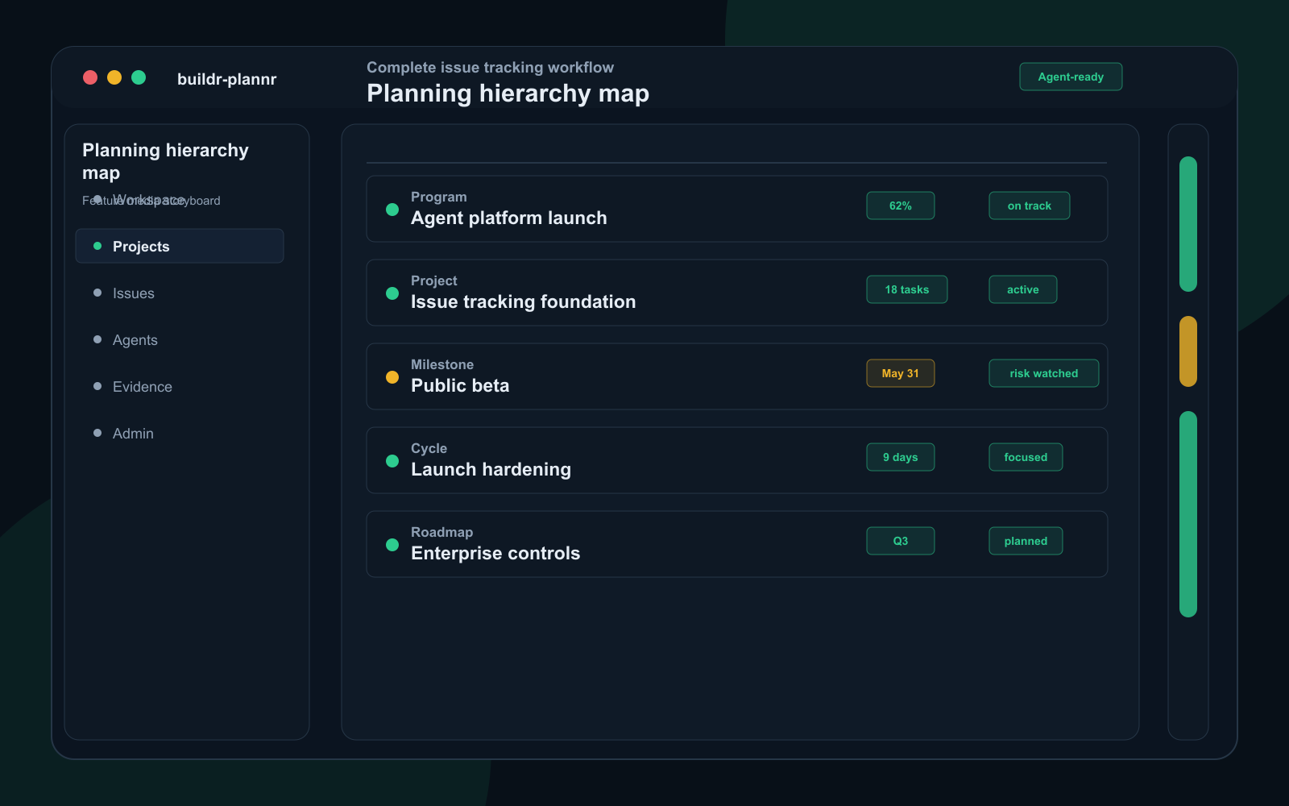Select the 'focused' status badge
The height and width of the screenshot is (806, 1289).
[1026, 457]
